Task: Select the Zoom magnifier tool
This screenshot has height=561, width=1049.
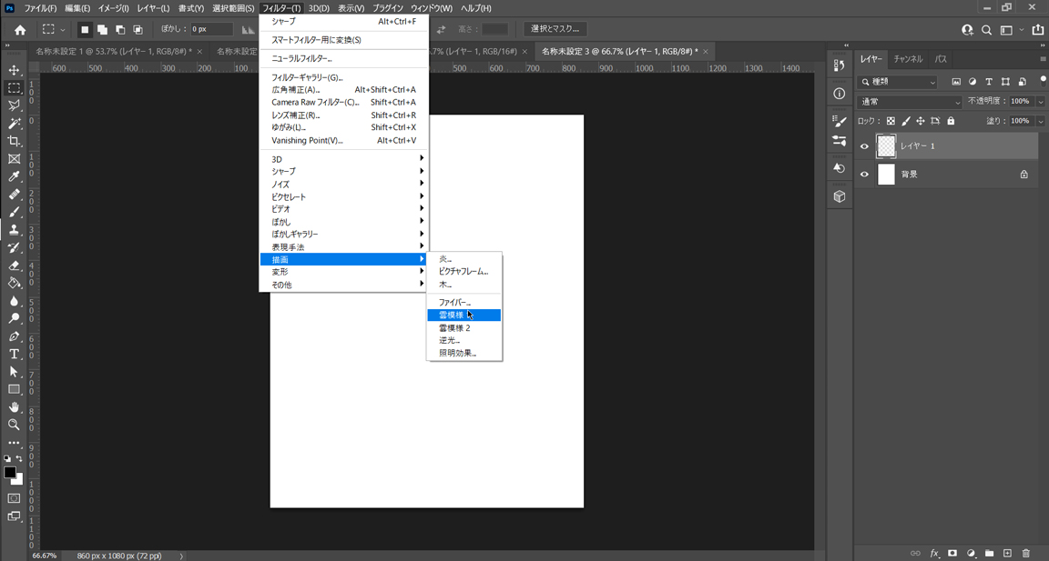Action: click(14, 425)
